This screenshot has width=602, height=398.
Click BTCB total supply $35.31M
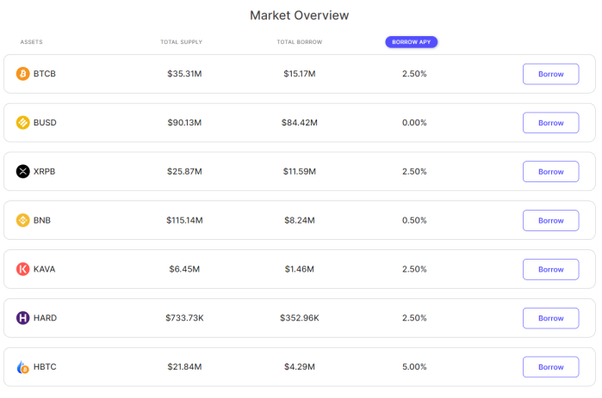point(184,74)
